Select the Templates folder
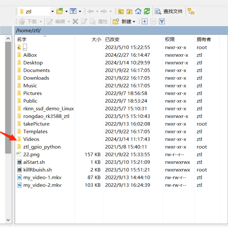The image size is (228, 227). [x=36, y=131]
